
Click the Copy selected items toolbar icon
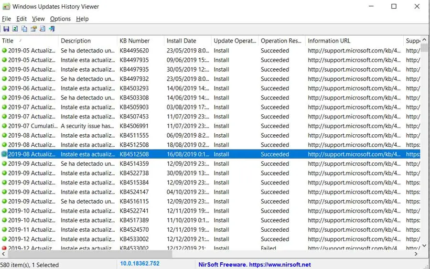24,29
